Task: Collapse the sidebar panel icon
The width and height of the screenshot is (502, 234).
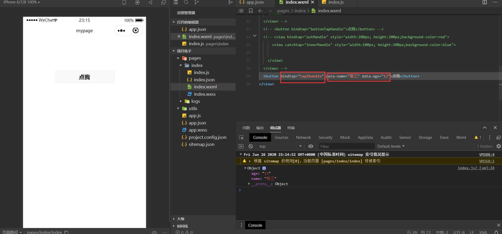Action: (231, 2)
